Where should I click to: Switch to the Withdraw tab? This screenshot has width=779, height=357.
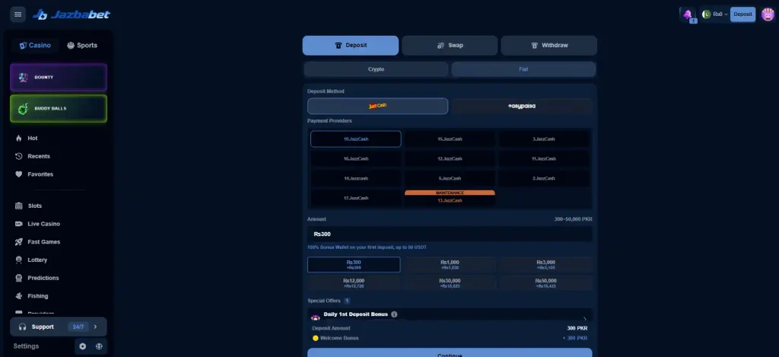549,45
